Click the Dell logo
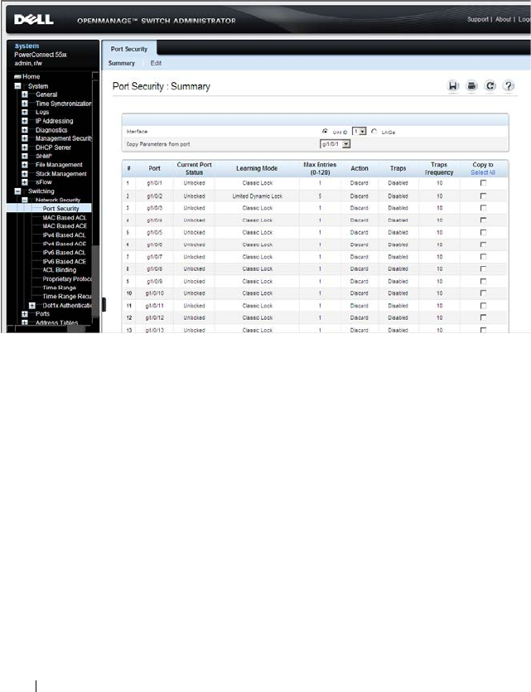This screenshot has height=692, width=531. pos(33,19)
